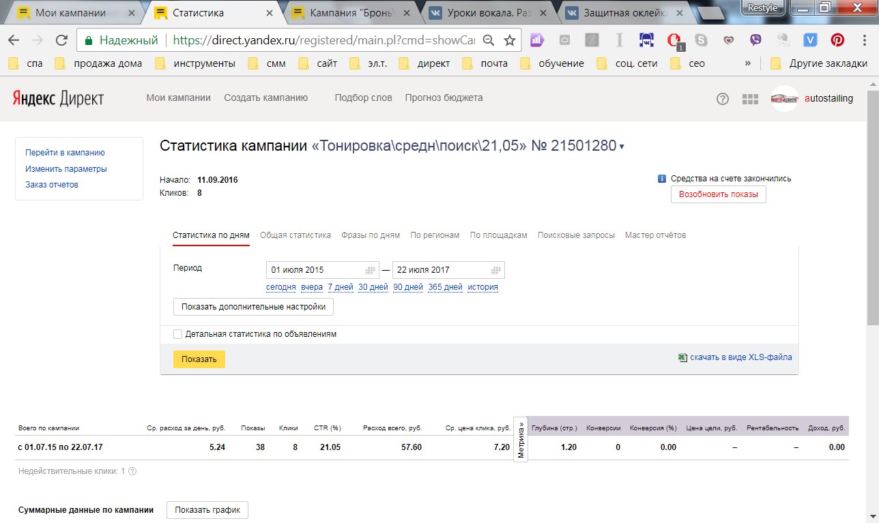Reload the page with the refresh icon
The width and height of the screenshot is (879, 523).
[x=61, y=40]
